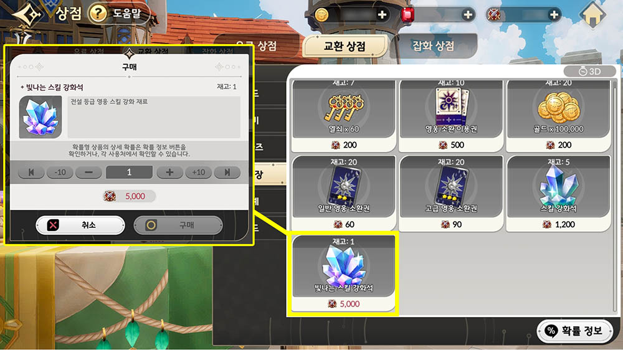Add gold with the coin plus button
The width and height of the screenshot is (623, 350).
point(382,15)
